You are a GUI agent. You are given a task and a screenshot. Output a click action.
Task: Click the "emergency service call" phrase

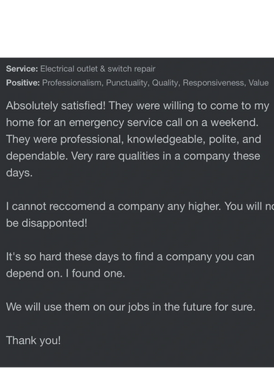(125, 122)
